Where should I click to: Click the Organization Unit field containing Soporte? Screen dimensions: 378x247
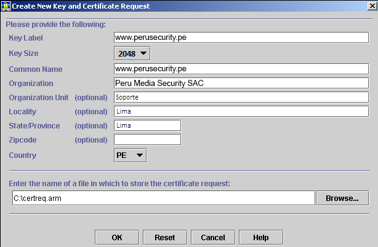[x=241, y=97]
